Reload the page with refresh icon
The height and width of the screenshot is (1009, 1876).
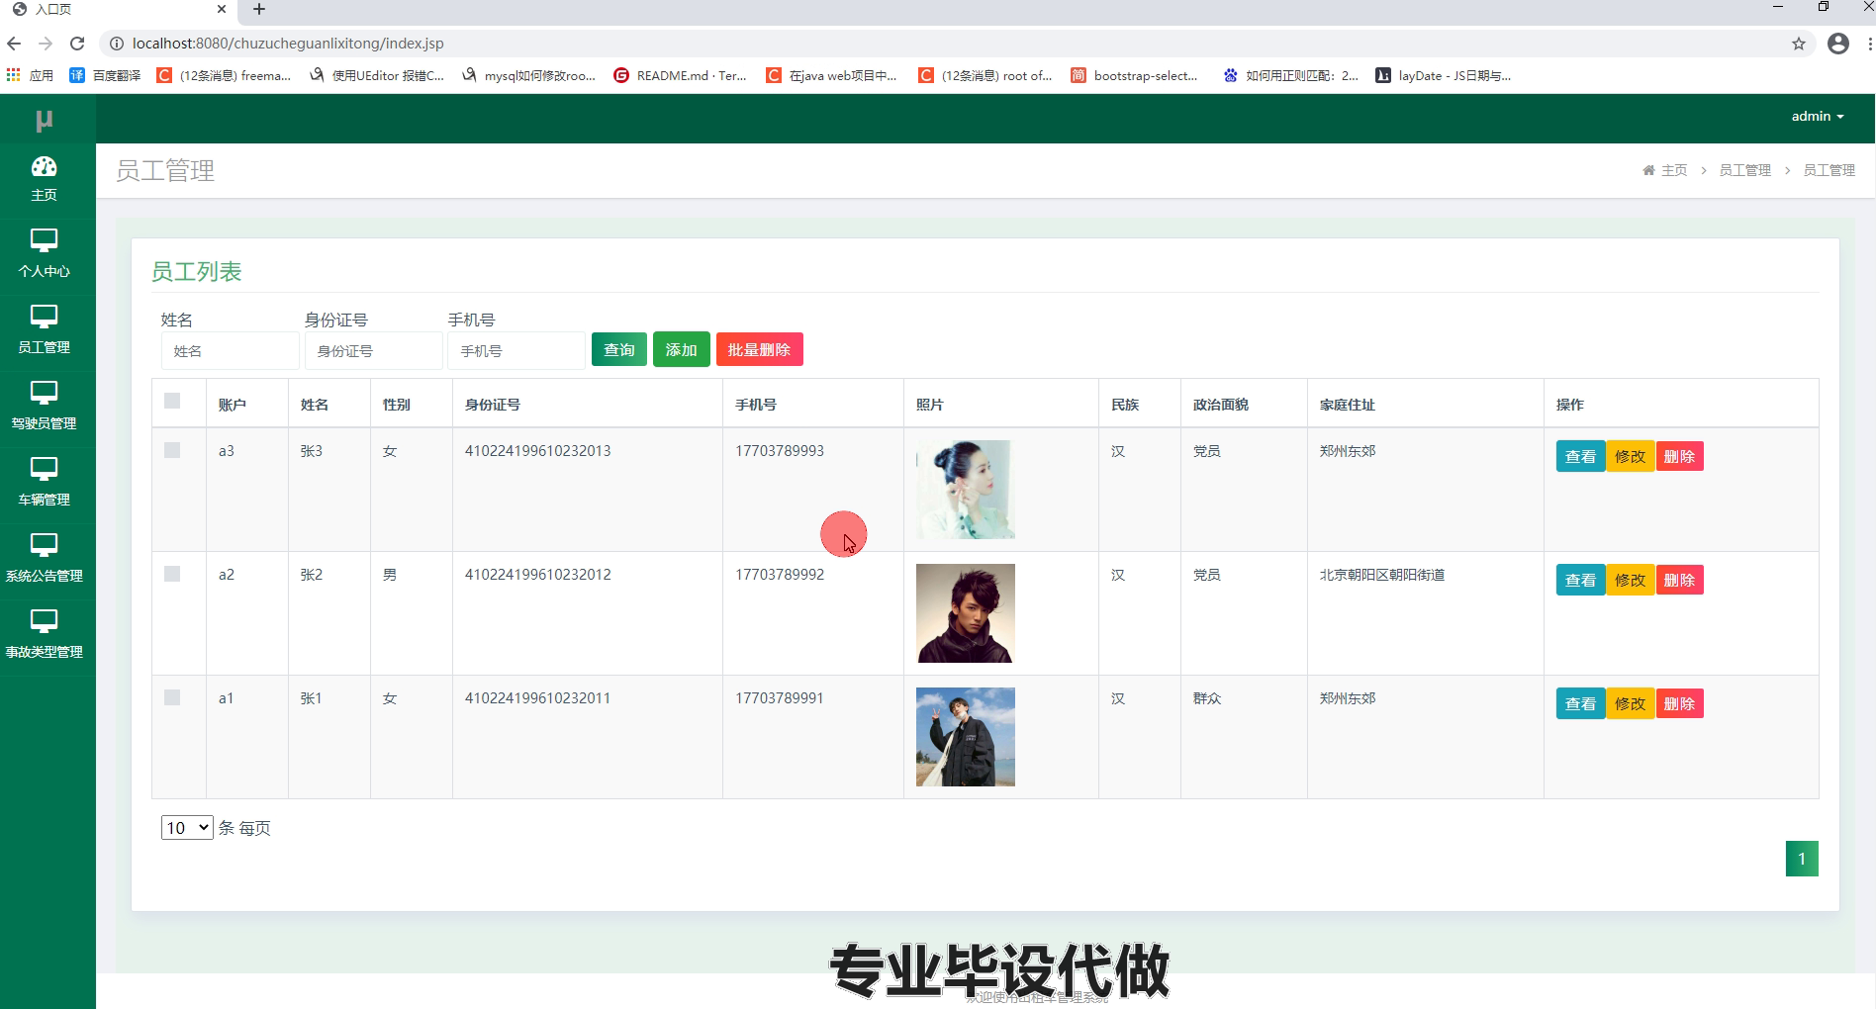pos(77,44)
